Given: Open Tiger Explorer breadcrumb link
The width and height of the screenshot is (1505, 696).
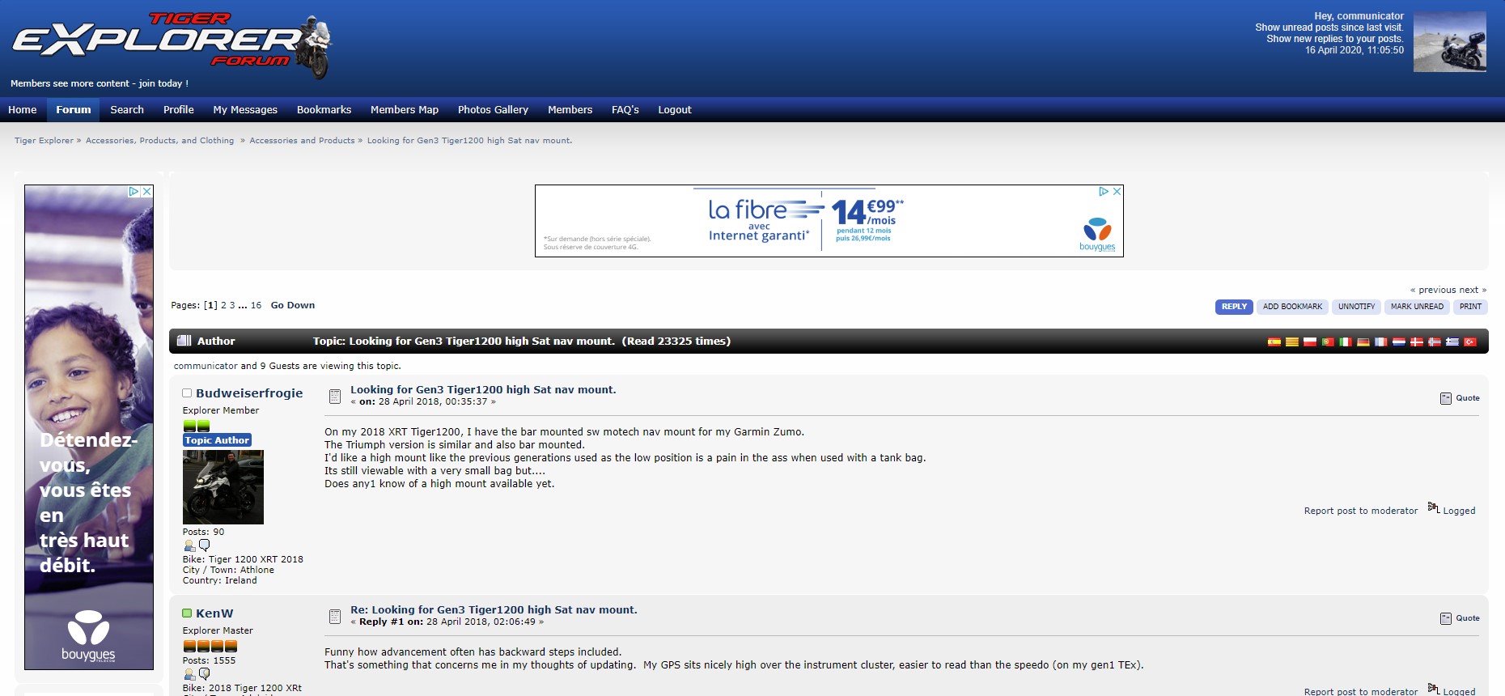Looking at the screenshot, I should click(x=44, y=141).
